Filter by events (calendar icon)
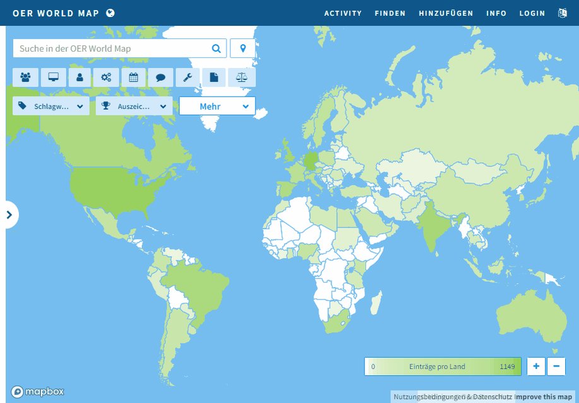This screenshot has width=579, height=403. [x=134, y=77]
